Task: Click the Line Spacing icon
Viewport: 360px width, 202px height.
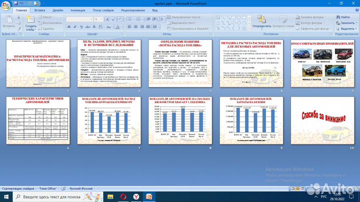Action: tap(161, 19)
